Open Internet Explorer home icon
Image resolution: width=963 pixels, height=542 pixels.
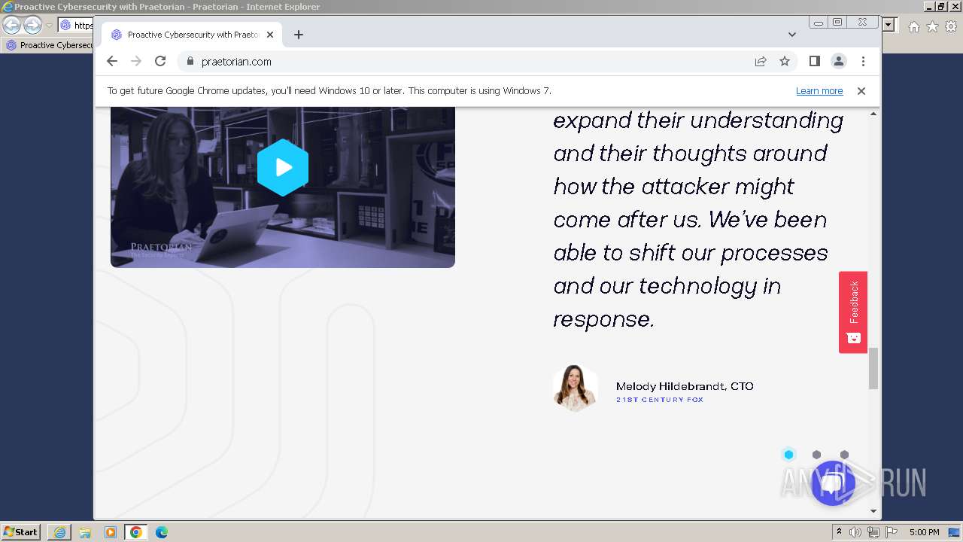click(x=913, y=26)
